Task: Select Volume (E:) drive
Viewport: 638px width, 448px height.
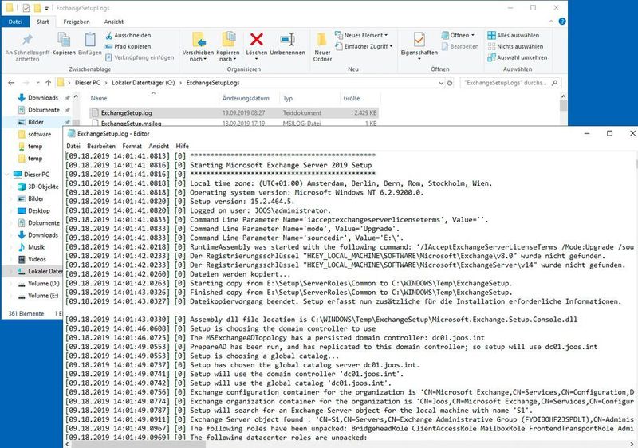Action: point(43,296)
